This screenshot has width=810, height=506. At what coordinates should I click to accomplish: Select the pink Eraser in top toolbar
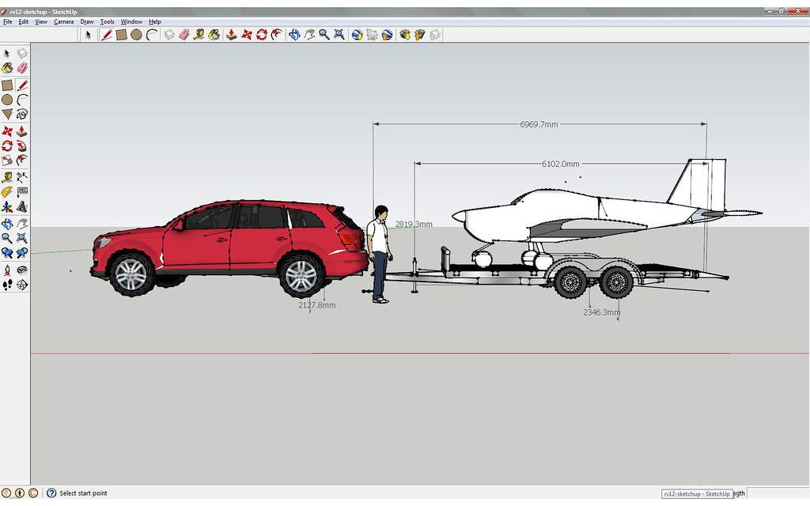[x=184, y=35]
